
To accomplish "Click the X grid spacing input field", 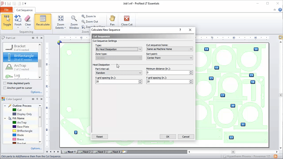I will [117, 82].
